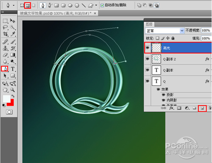Select the Gradient tool
This screenshot has width=212, height=163.
[x=13, y=55]
